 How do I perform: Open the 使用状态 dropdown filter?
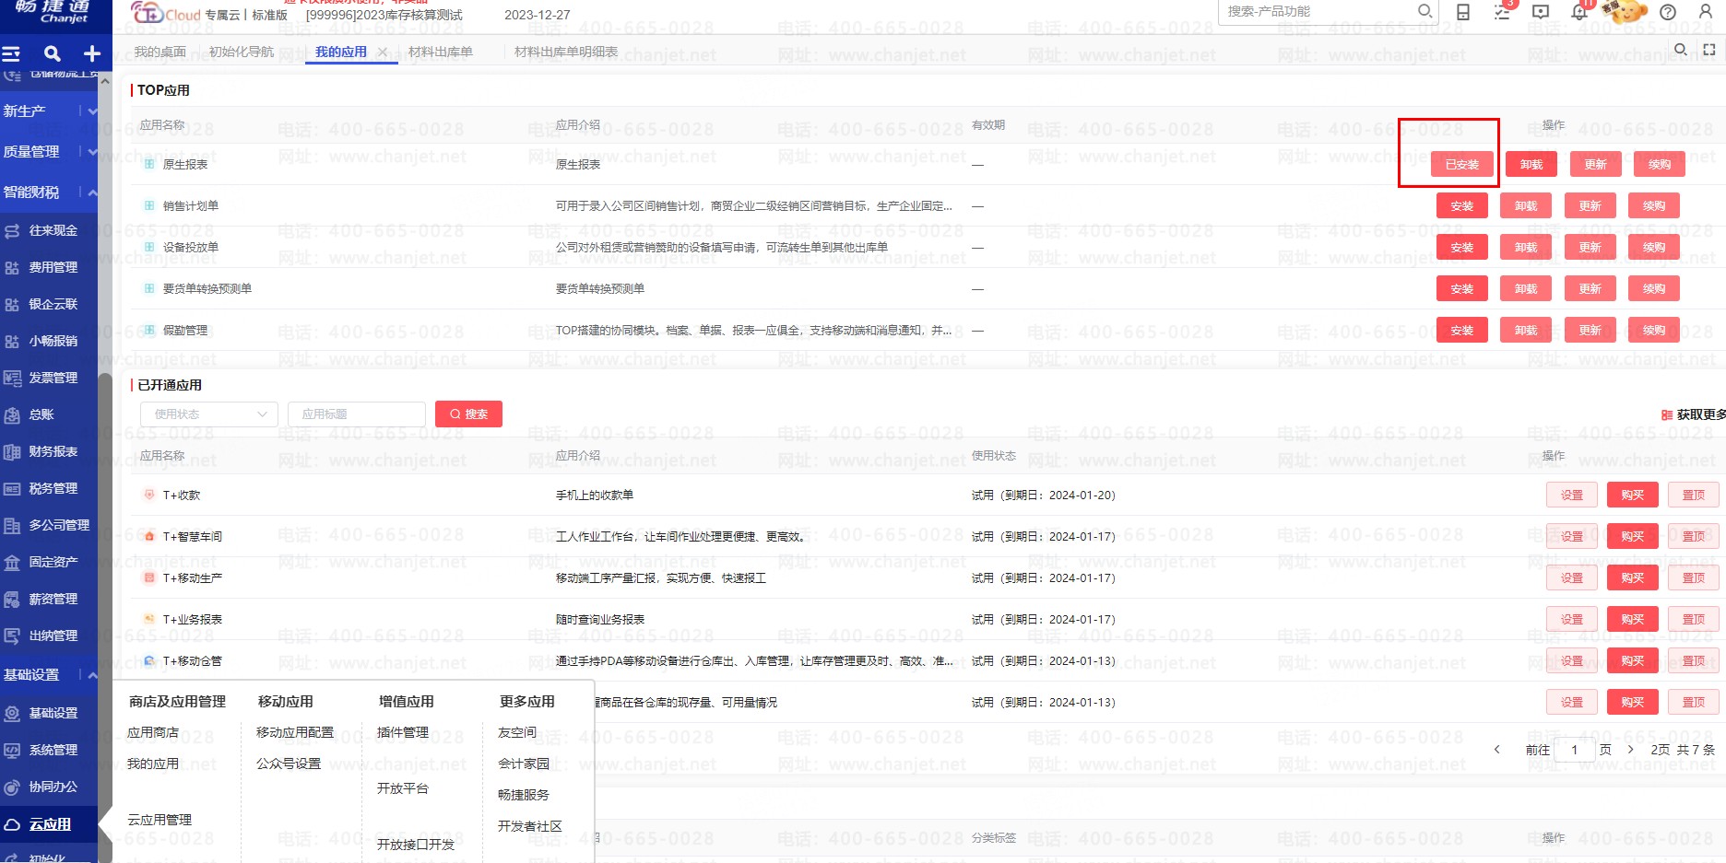(209, 414)
